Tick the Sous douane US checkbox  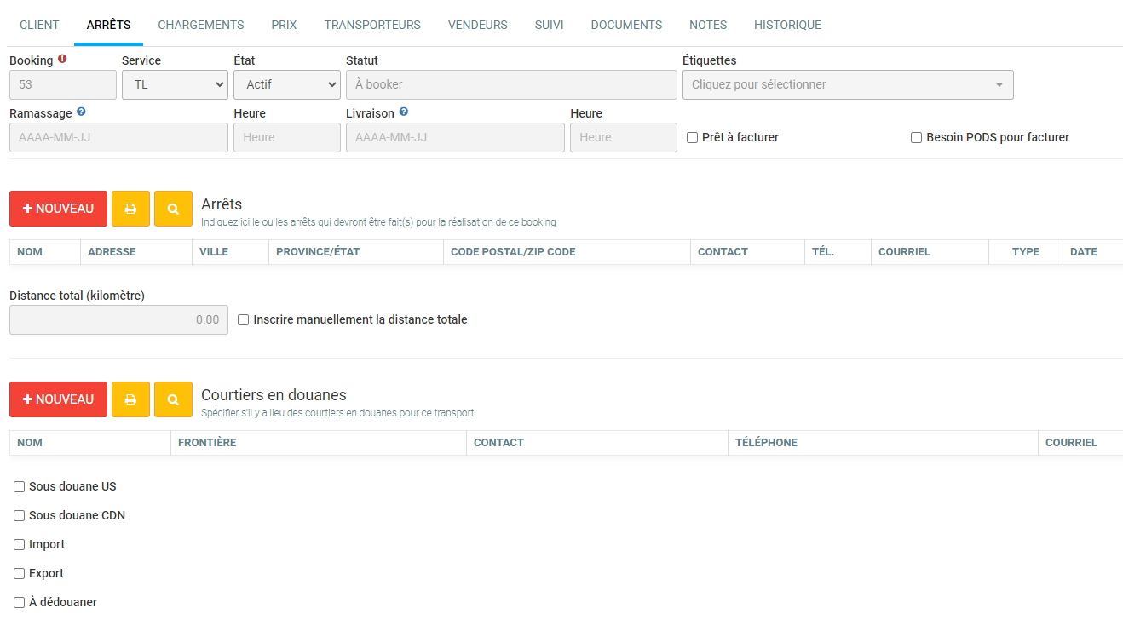coord(19,487)
